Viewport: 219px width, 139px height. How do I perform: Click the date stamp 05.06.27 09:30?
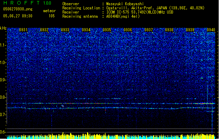click(18, 16)
